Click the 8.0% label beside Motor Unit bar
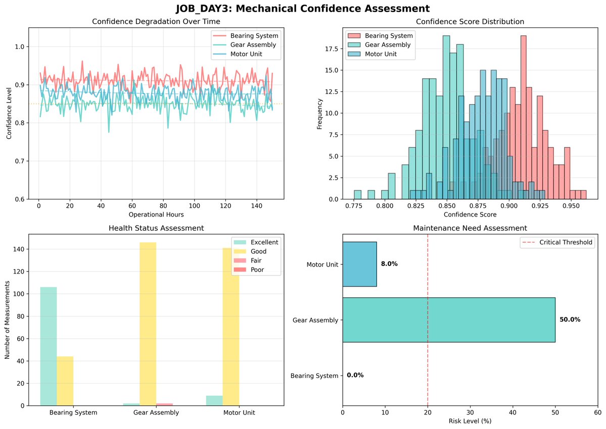606x429 pixels. (x=390, y=264)
